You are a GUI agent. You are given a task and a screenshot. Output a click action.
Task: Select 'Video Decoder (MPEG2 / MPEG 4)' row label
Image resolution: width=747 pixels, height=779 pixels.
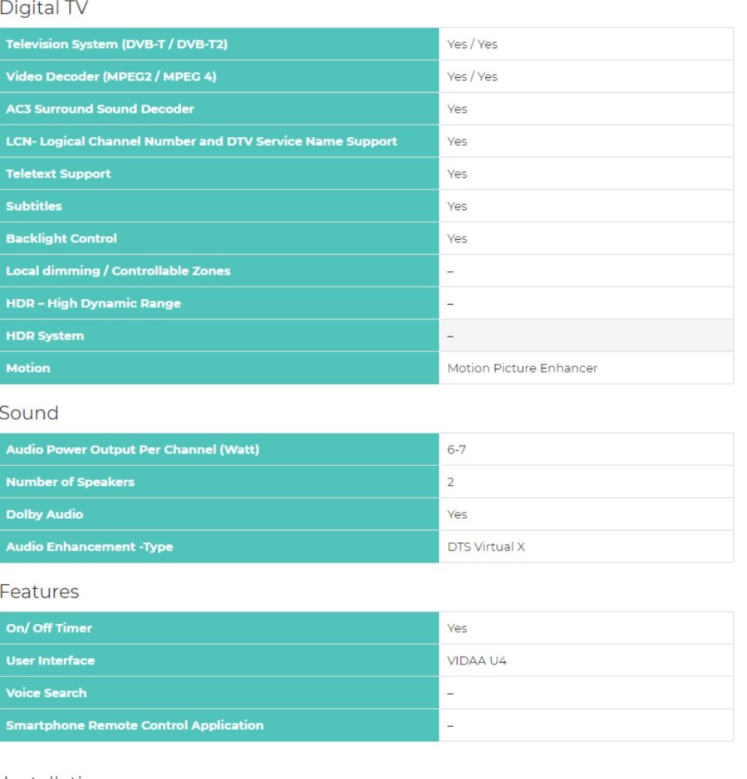click(111, 76)
